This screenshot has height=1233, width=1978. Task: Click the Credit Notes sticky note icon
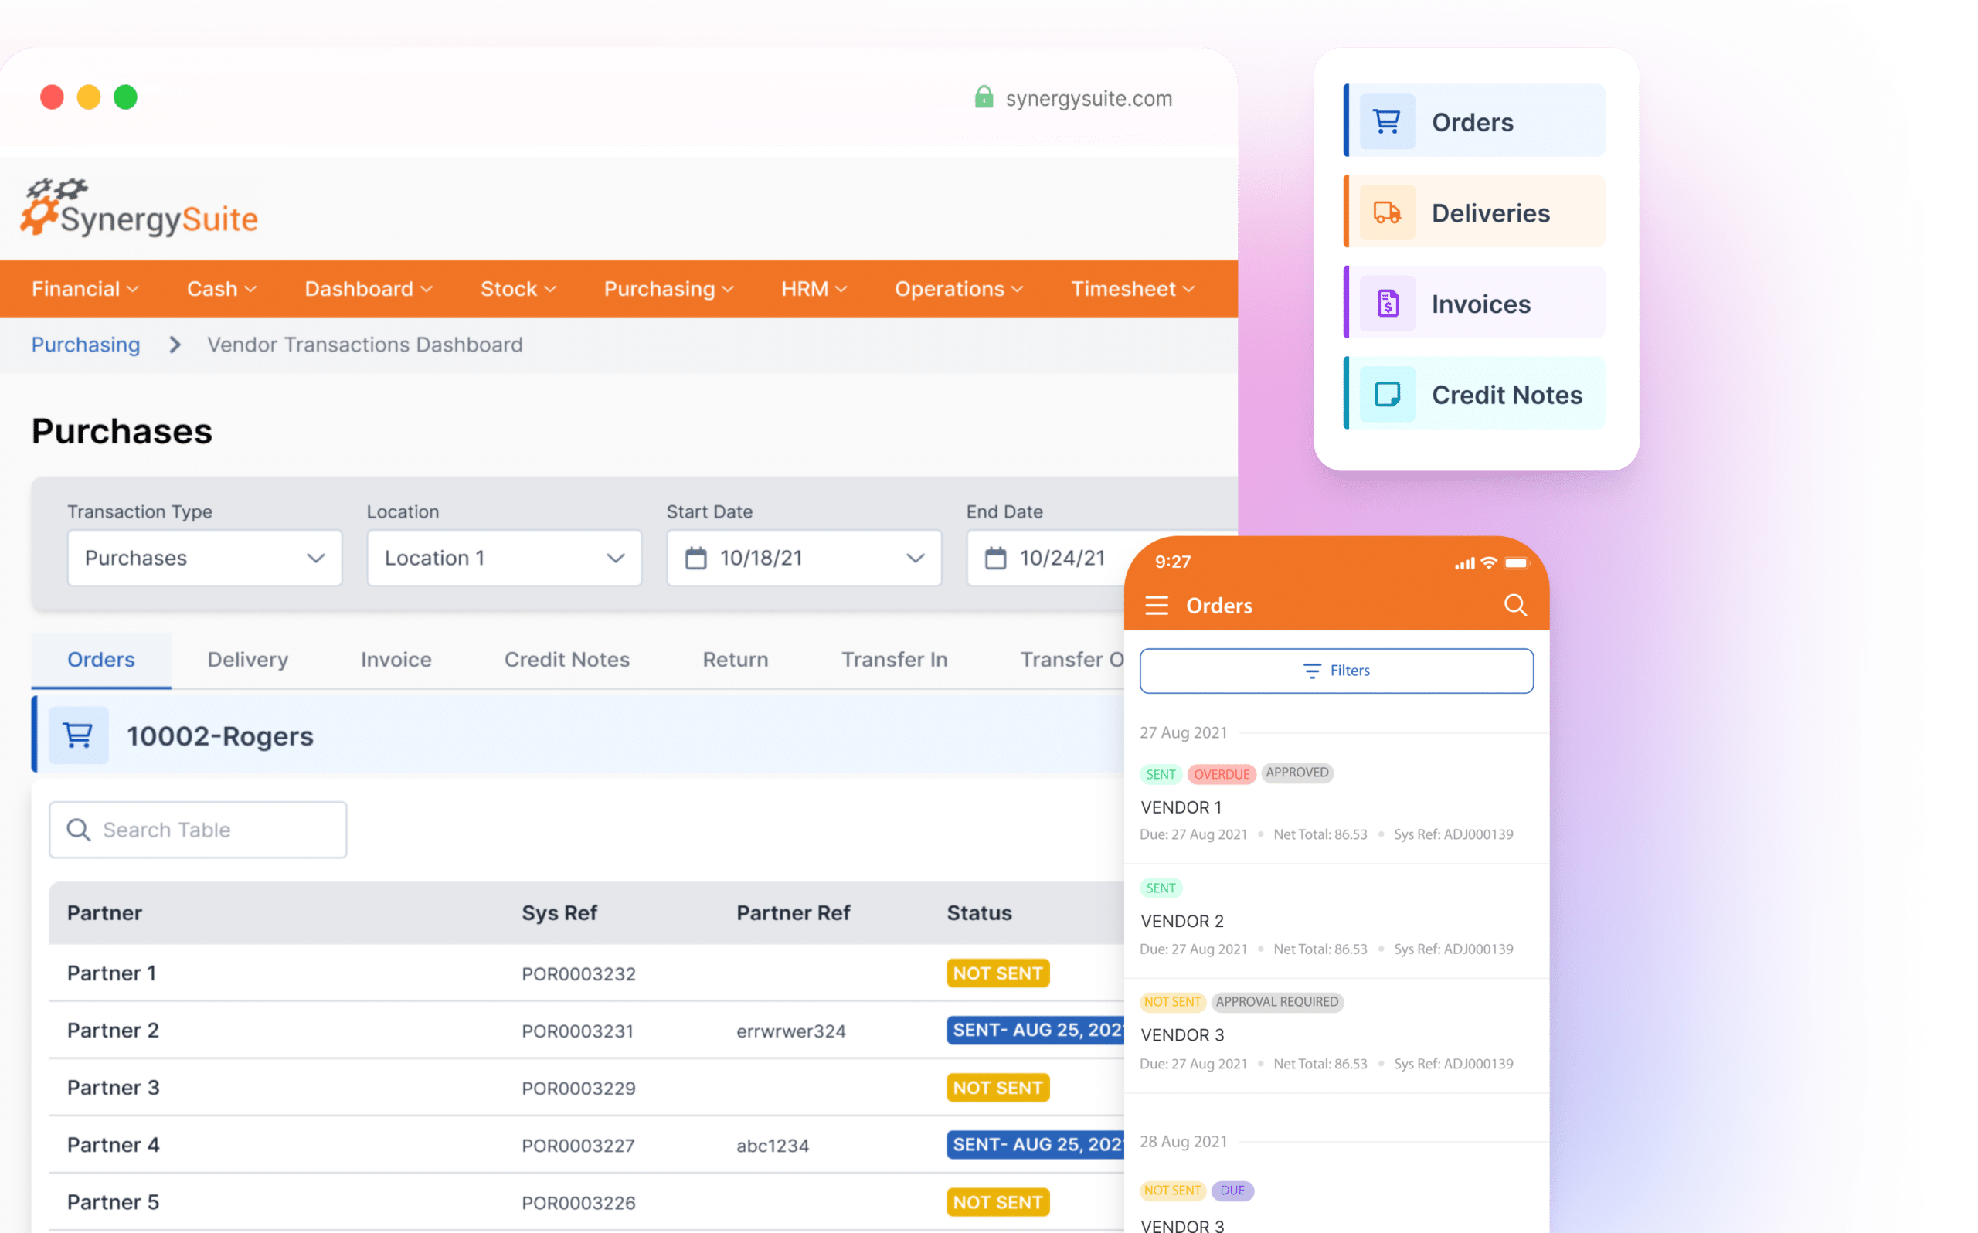click(1387, 395)
